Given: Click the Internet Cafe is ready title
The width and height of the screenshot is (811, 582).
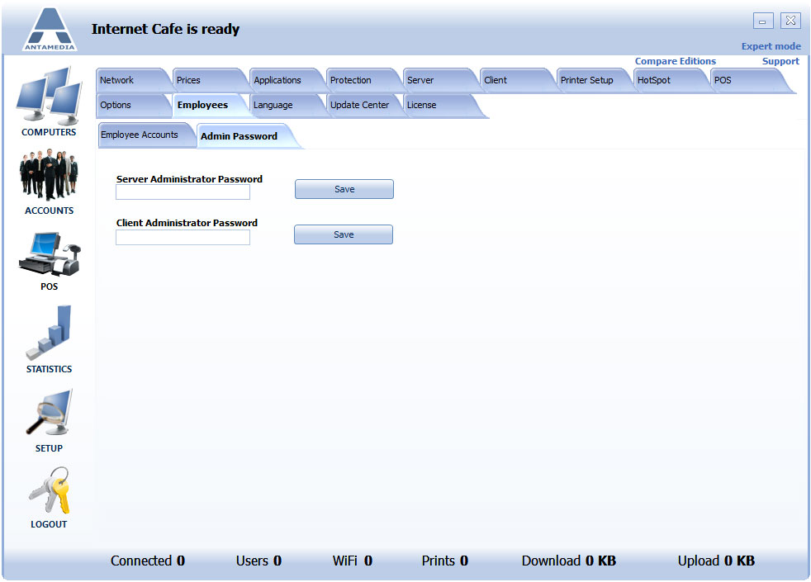Looking at the screenshot, I should pos(165,29).
